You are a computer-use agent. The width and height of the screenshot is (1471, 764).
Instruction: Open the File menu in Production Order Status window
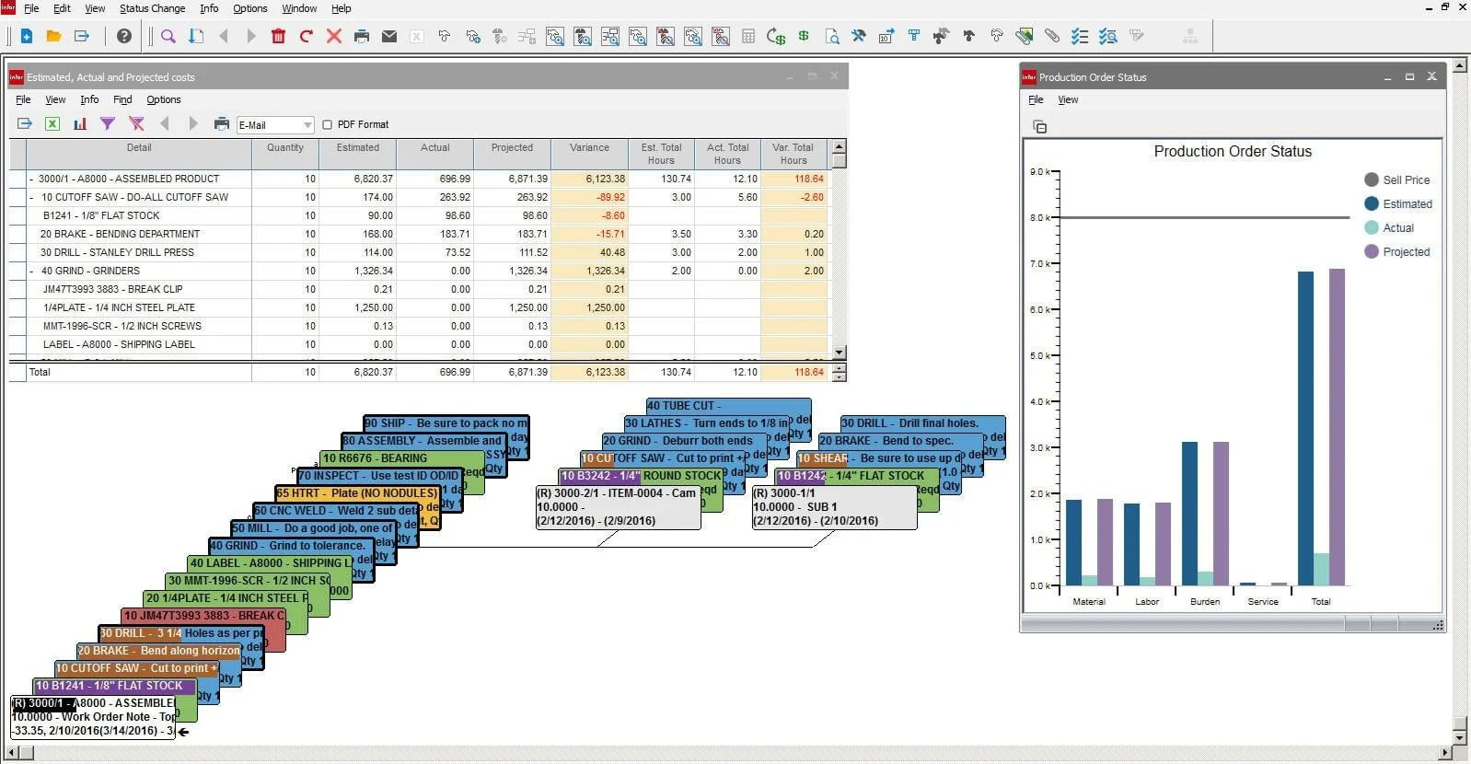1036,99
